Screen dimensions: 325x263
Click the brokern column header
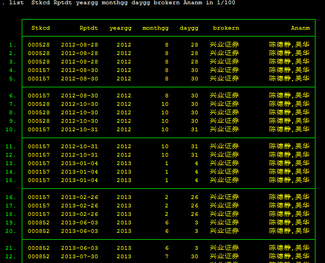pos(226,28)
